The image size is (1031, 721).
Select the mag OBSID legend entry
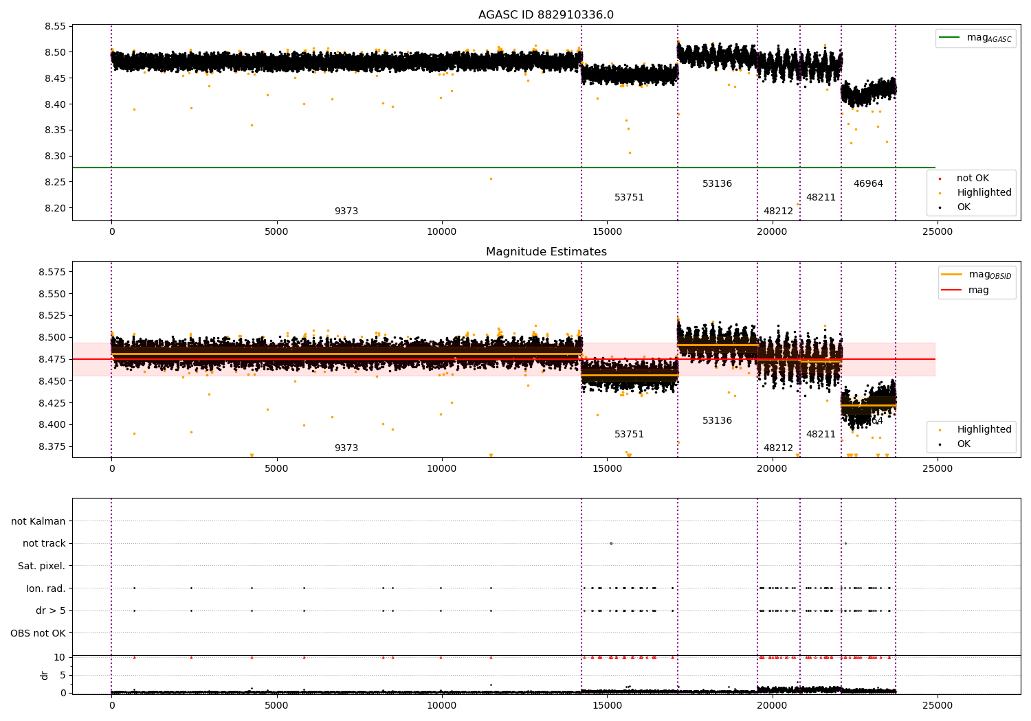coord(977,275)
